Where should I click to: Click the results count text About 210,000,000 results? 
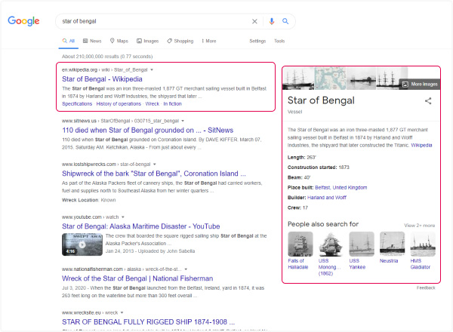(107, 57)
